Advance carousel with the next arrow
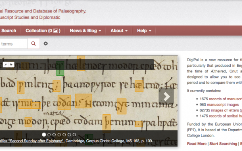 [x=166, y=97]
